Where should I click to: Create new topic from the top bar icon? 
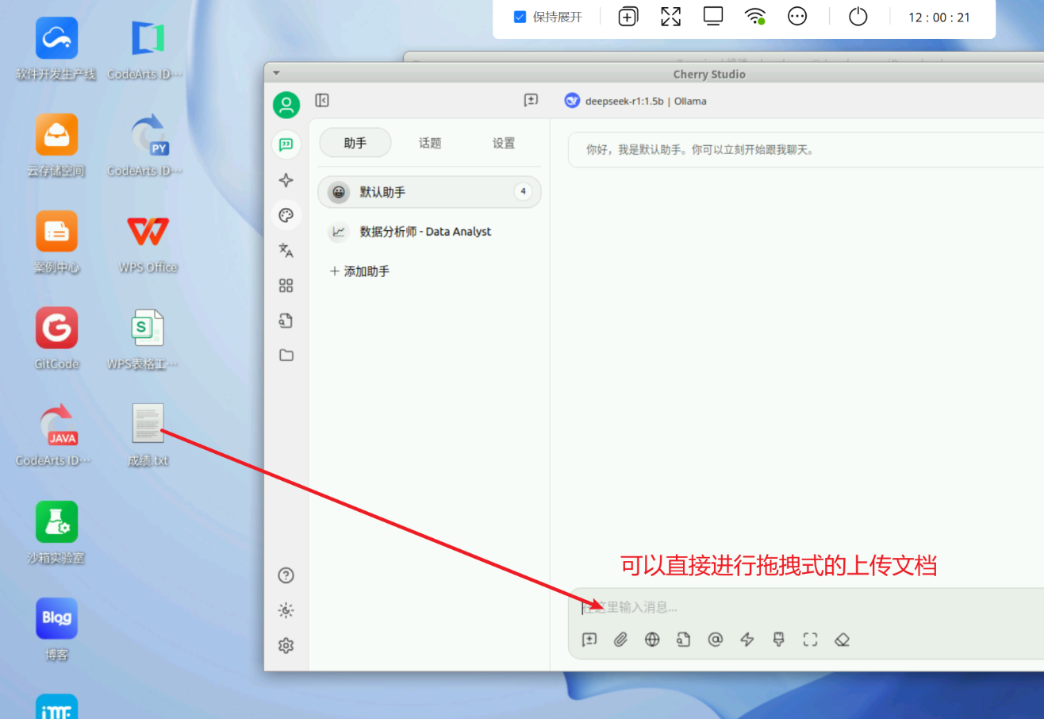pos(531,101)
